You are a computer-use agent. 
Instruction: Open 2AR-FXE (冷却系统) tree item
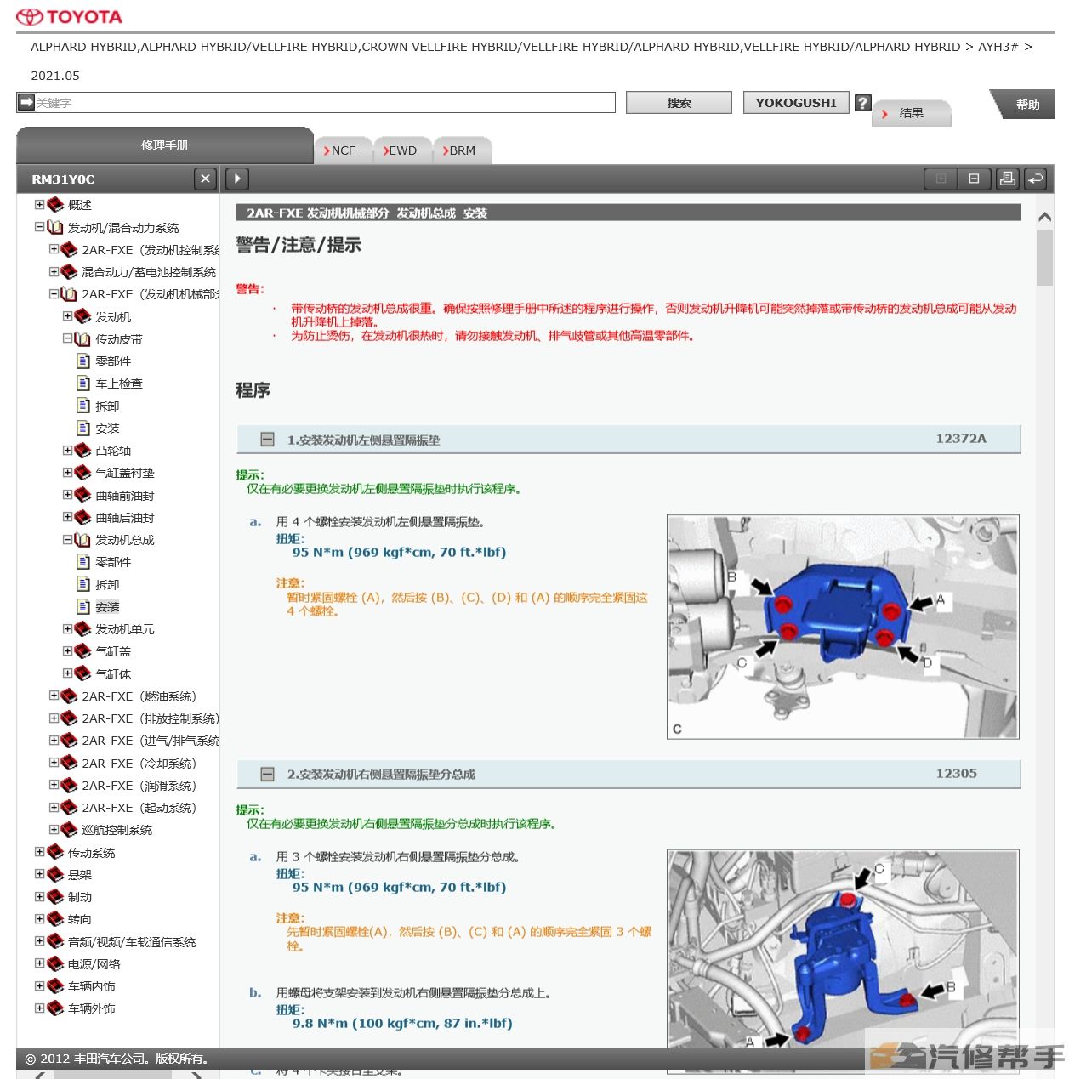(x=139, y=763)
